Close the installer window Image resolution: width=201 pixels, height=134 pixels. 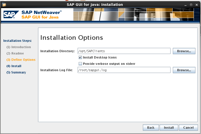pos(197,5)
